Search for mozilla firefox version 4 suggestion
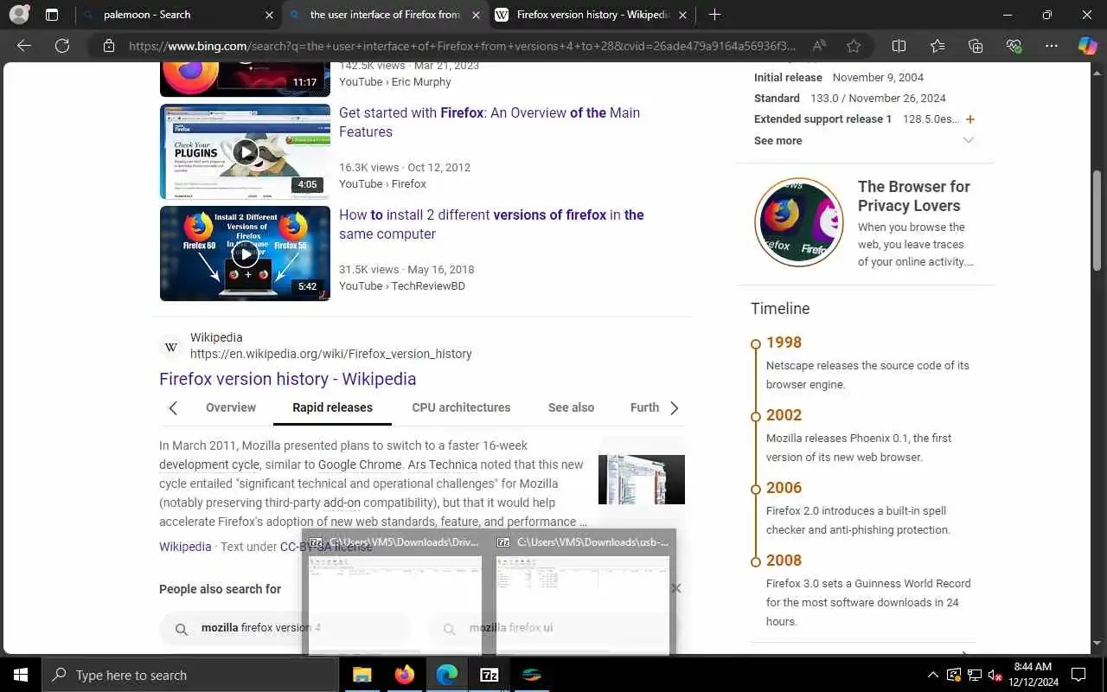 (285, 629)
